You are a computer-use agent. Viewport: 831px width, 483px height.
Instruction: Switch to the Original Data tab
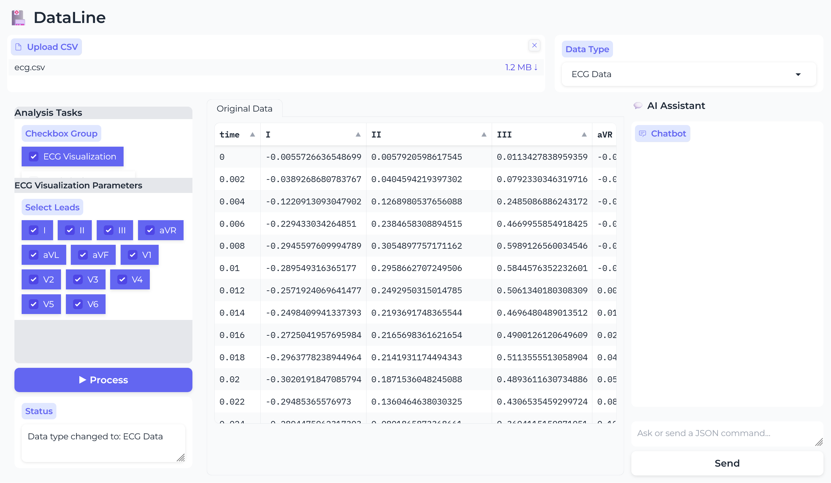(244, 109)
